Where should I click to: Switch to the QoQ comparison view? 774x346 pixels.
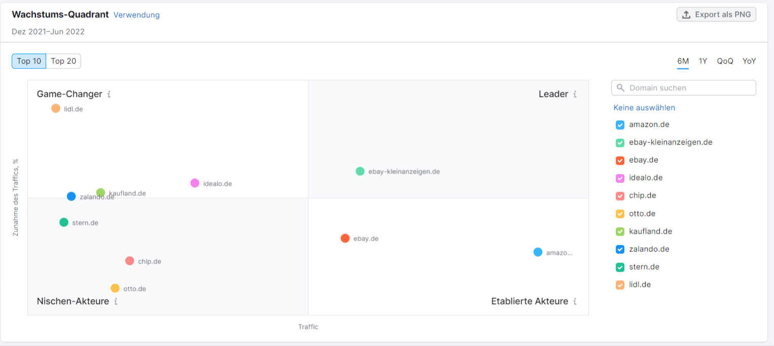pos(725,61)
